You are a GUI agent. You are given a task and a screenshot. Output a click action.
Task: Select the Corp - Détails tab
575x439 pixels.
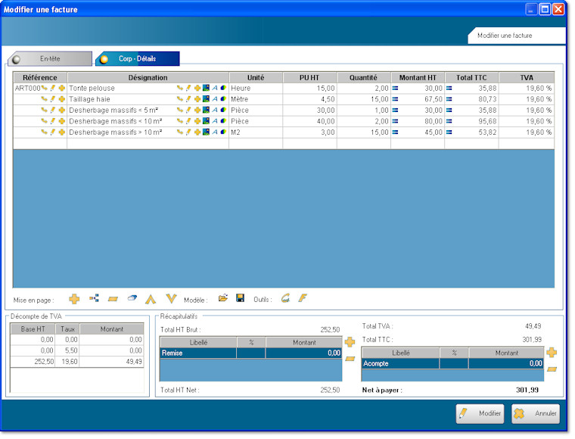(x=137, y=59)
